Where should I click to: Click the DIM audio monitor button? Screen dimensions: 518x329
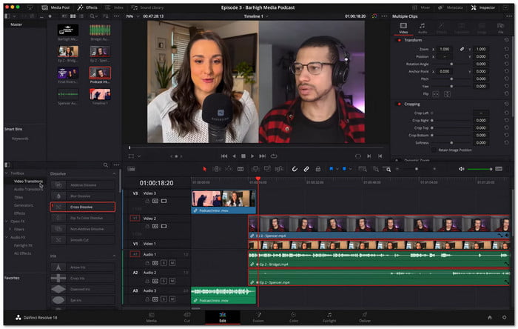tap(499, 169)
